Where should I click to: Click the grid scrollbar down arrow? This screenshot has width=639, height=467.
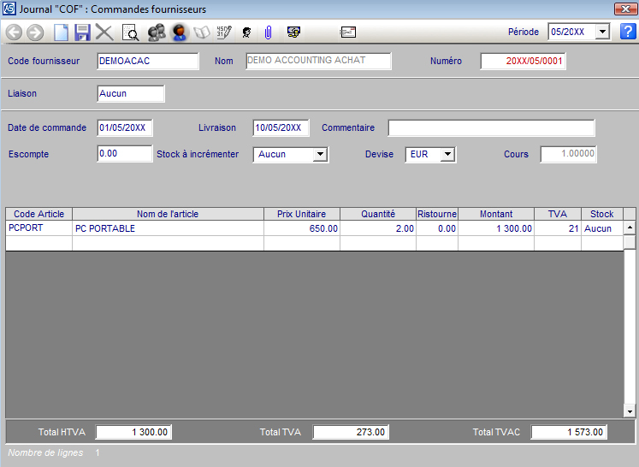[630, 411]
